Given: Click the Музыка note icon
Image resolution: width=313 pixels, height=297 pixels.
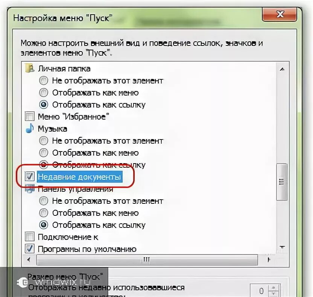Looking at the screenshot, I should (30, 128).
